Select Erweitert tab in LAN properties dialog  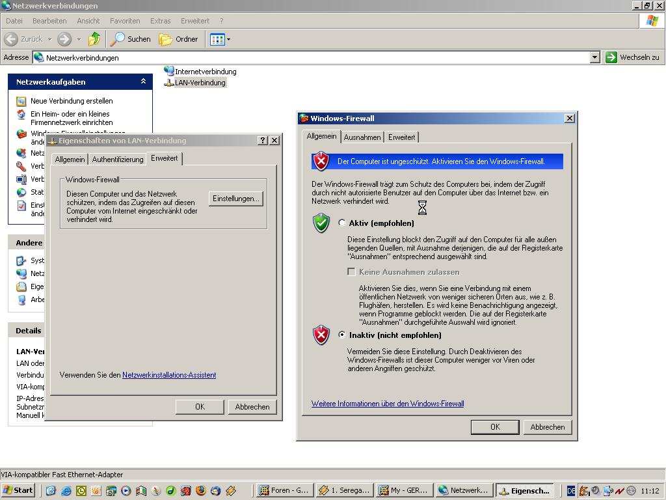pos(165,158)
